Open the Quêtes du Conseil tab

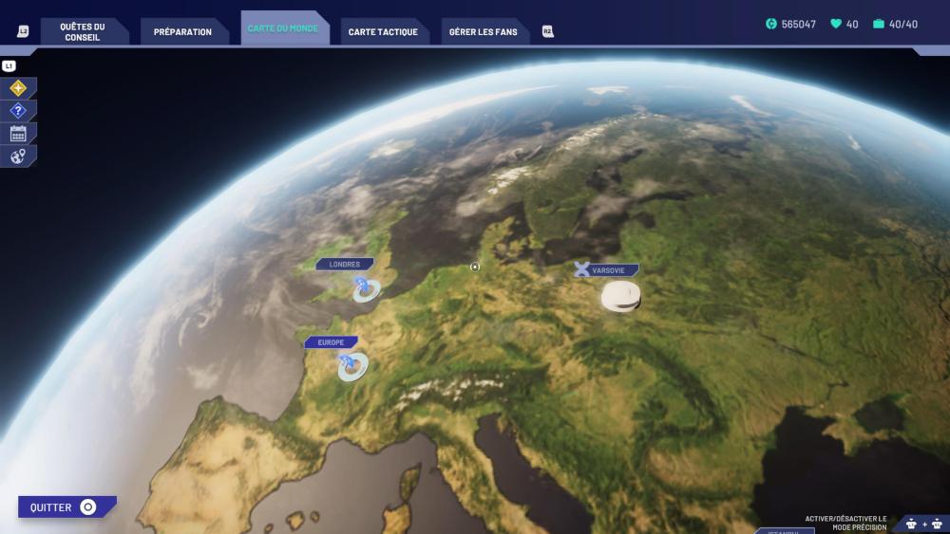pyautogui.click(x=84, y=31)
